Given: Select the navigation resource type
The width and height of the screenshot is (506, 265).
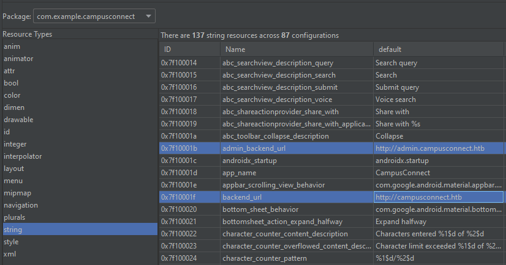Looking at the screenshot, I should (21, 205).
